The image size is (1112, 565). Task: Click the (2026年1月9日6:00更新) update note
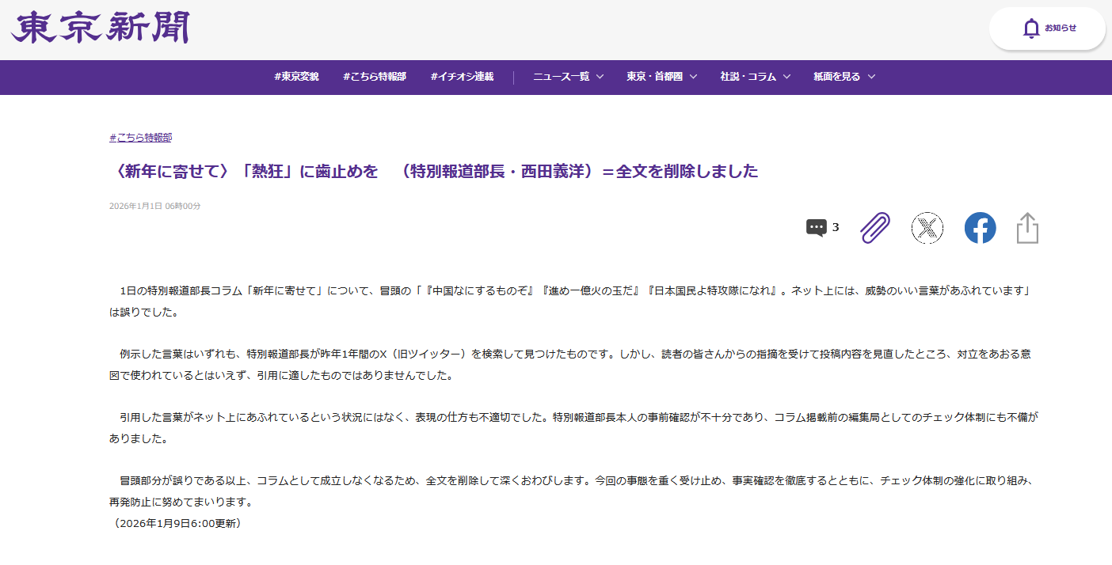pos(176,523)
